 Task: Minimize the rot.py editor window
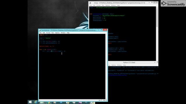149,3
